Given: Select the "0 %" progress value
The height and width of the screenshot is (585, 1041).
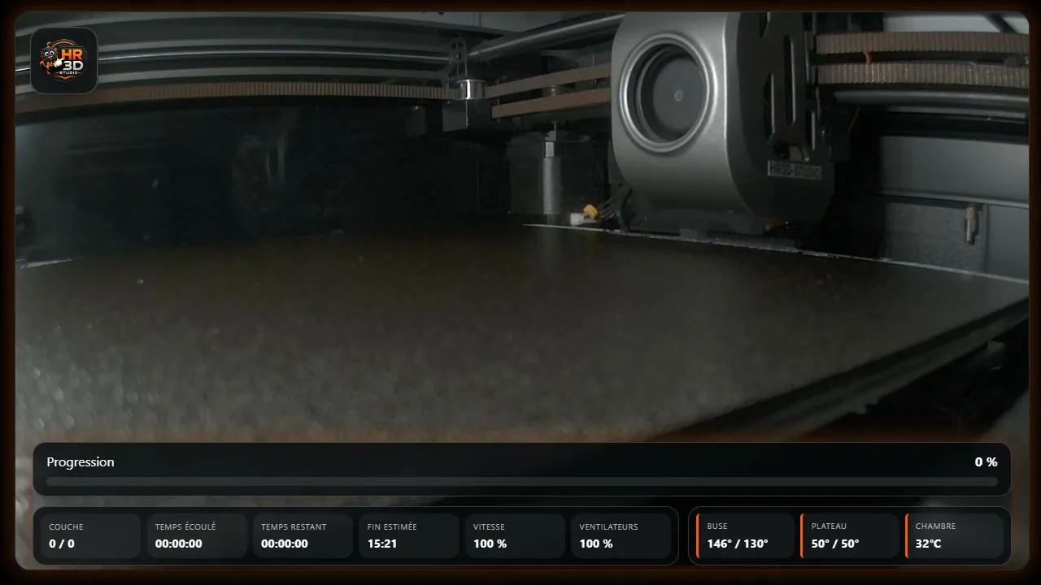Looking at the screenshot, I should point(986,462).
